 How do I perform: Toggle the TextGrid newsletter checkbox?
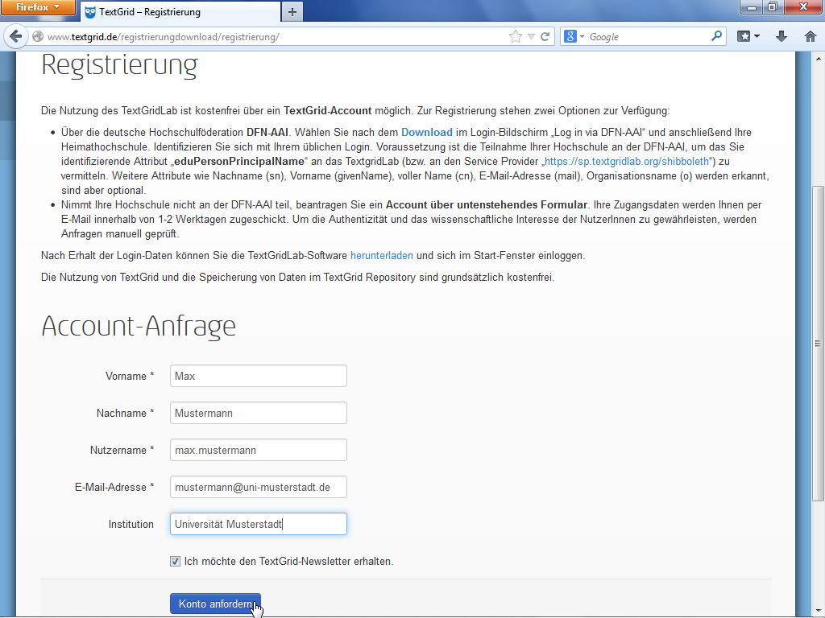tap(175, 561)
